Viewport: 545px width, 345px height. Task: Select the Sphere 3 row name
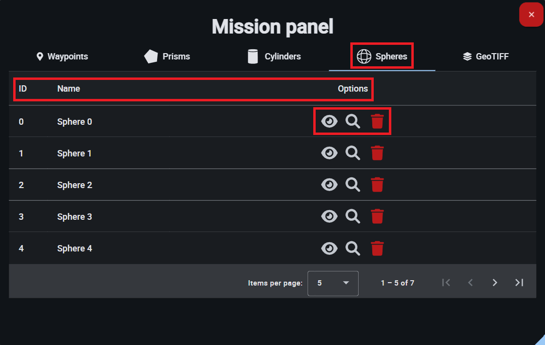click(x=75, y=217)
